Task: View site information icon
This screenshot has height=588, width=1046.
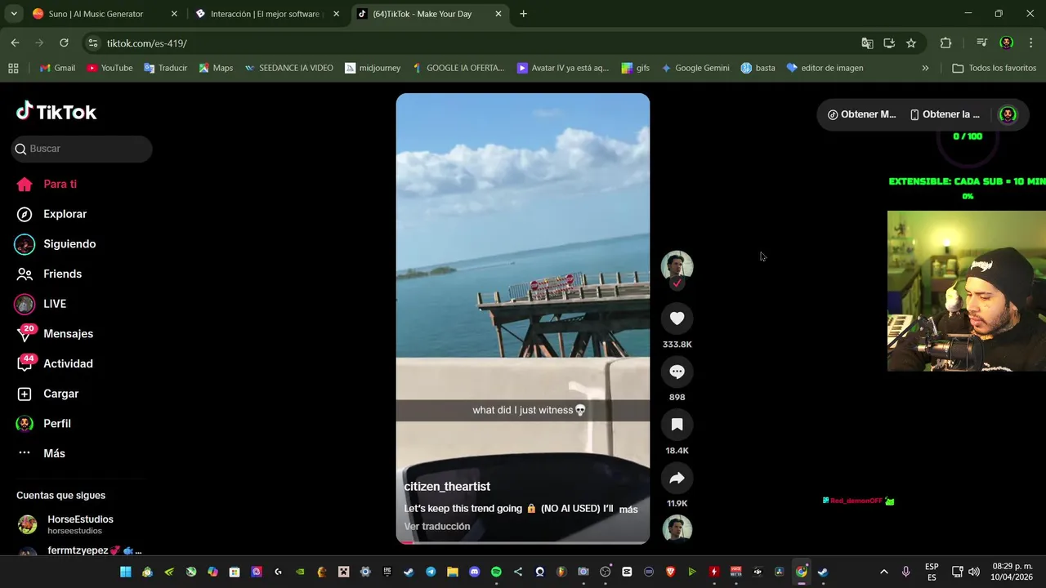Action: coord(92,43)
